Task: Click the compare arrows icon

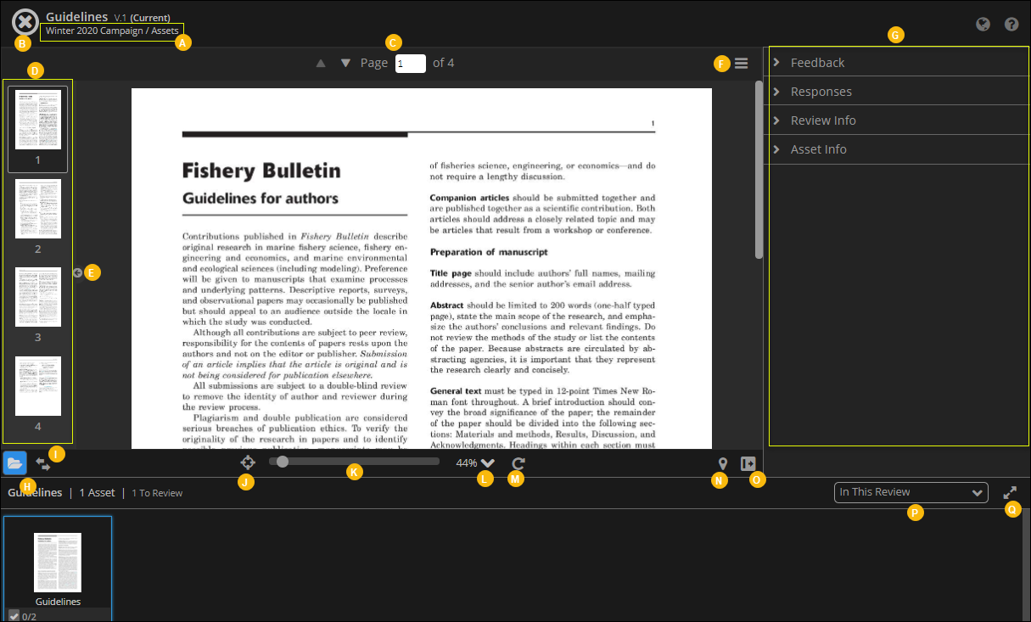Action: (x=42, y=463)
